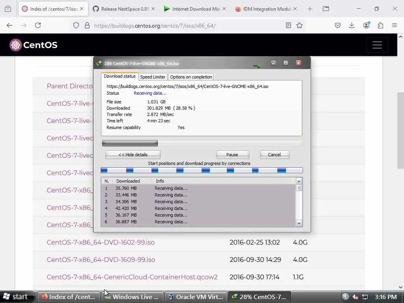404x303 pixels.
Task: Switch to Oracle VM VirtualBox taskbar item
Action: click(x=196, y=297)
